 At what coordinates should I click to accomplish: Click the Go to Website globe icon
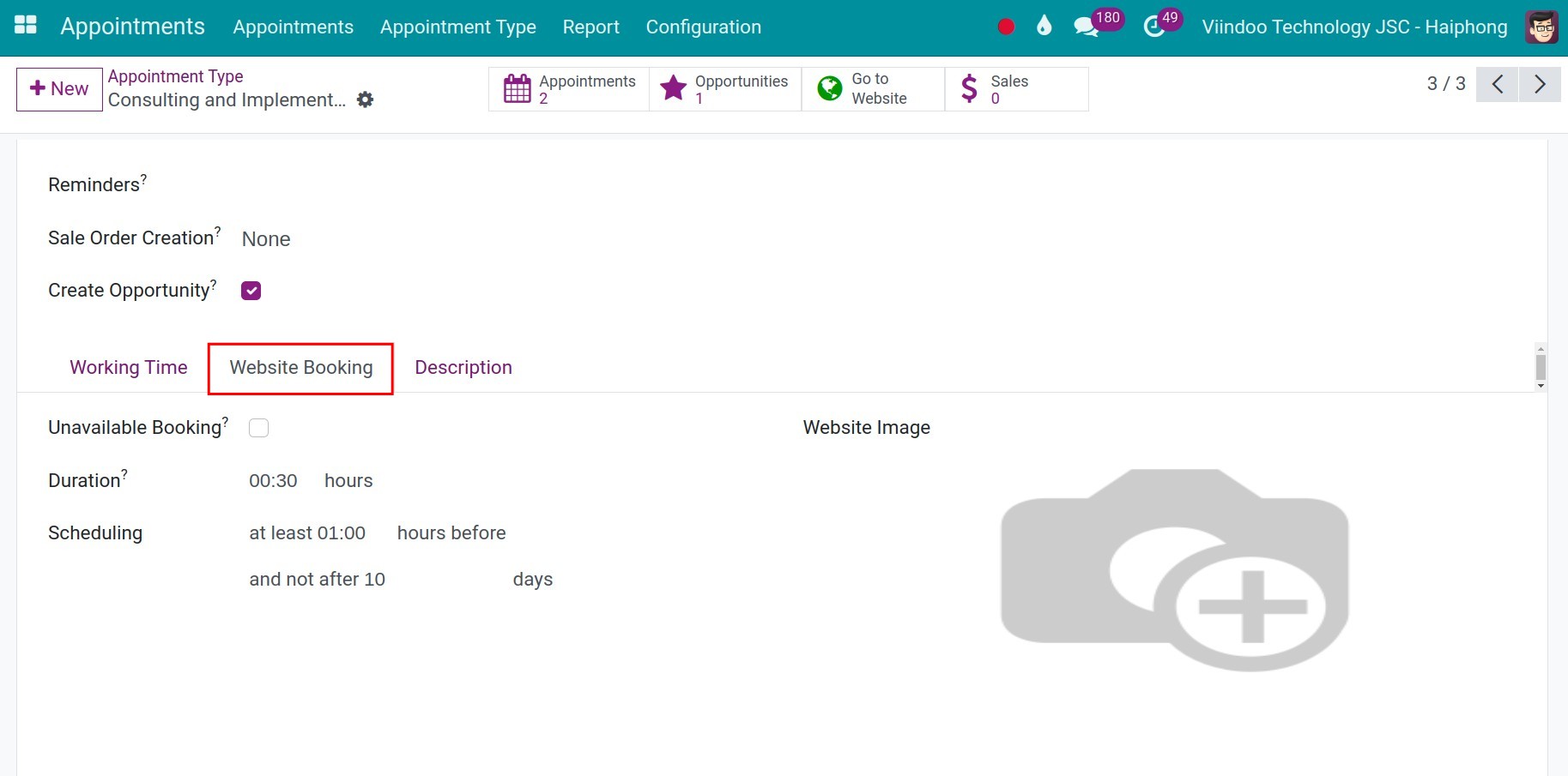pos(830,88)
